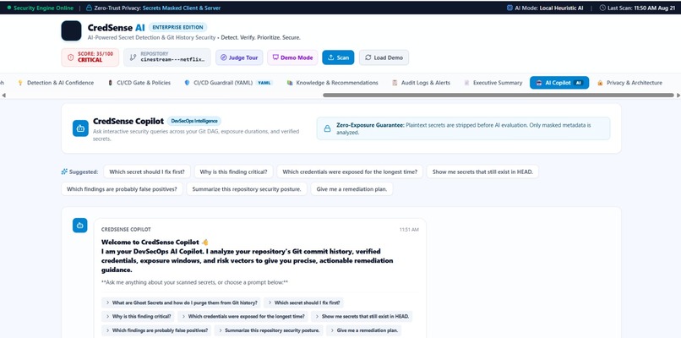Click the ENTERPRISE EDITION badge

(177, 27)
